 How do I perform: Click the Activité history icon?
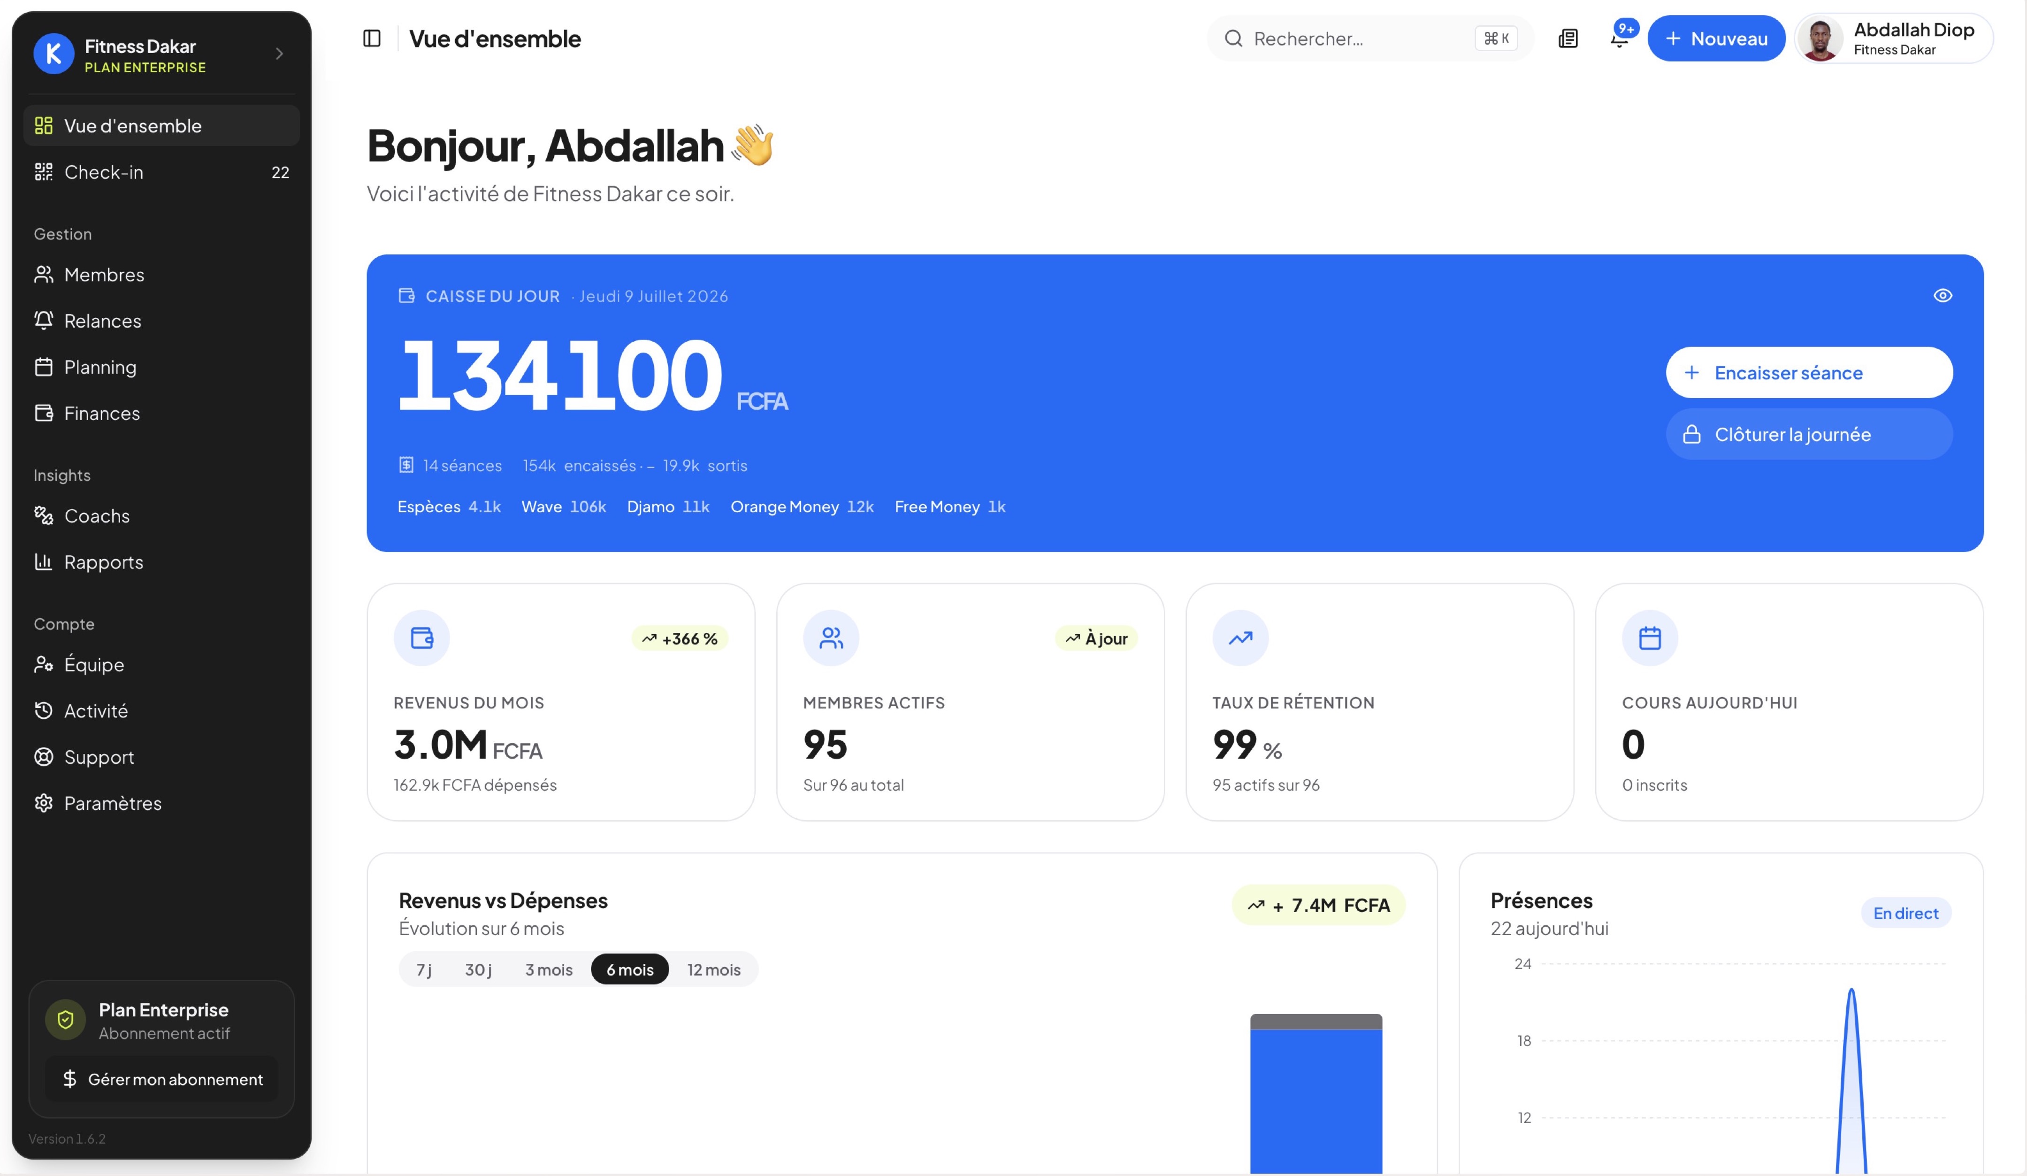[44, 710]
